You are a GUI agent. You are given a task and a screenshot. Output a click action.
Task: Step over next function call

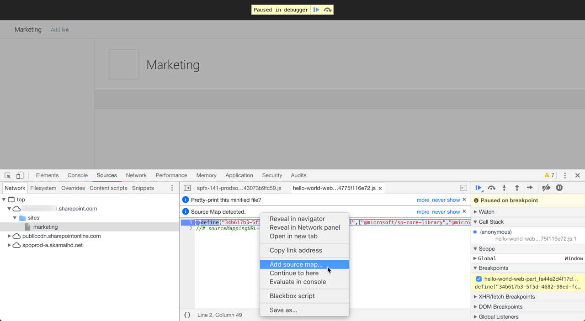pos(491,188)
